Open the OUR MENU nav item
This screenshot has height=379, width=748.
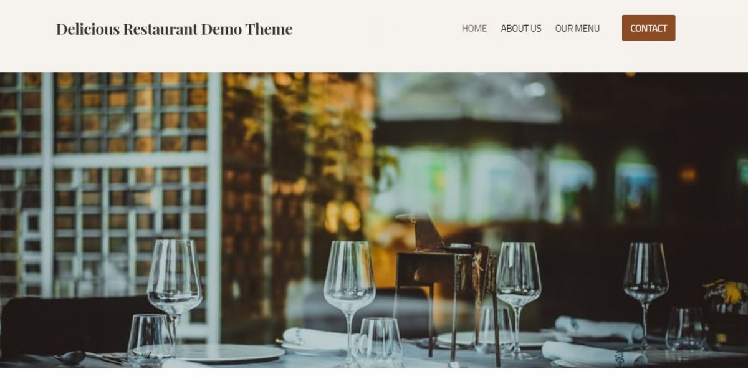pyautogui.click(x=577, y=28)
